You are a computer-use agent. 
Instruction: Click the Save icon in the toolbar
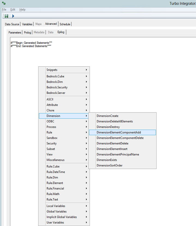(6, 16)
